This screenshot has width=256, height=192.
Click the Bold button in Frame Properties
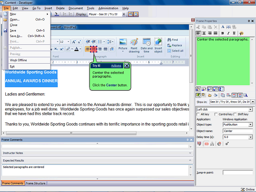[x=222, y=33]
